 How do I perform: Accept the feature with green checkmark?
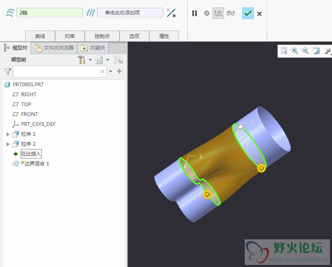[x=248, y=13]
